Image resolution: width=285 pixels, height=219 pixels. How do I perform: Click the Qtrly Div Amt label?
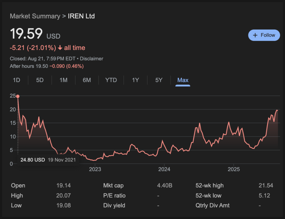(212, 205)
